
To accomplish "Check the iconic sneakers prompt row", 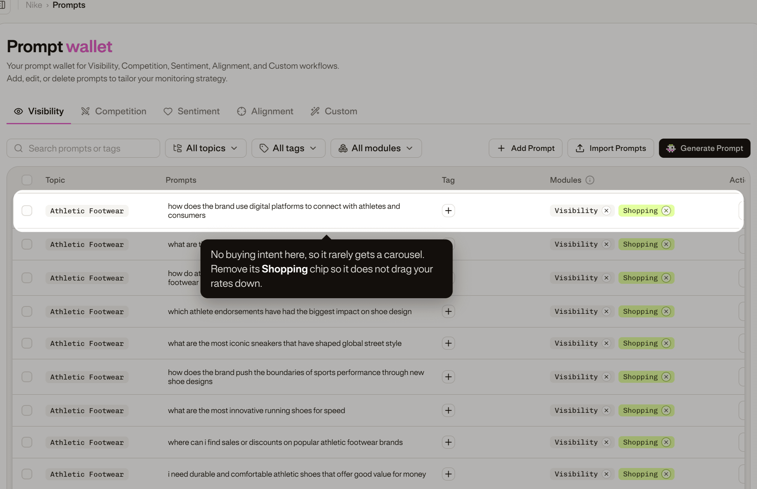I will coord(27,343).
